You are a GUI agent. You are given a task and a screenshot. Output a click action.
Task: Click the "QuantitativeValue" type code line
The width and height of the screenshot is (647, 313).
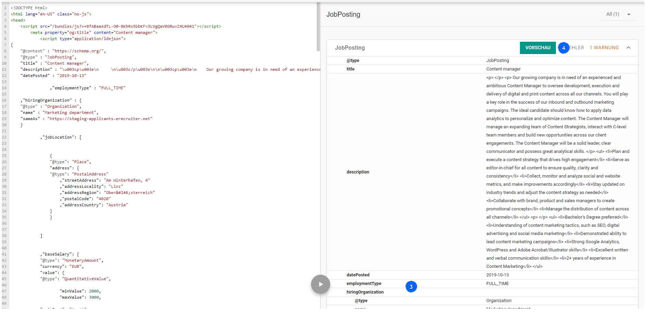[75, 279]
